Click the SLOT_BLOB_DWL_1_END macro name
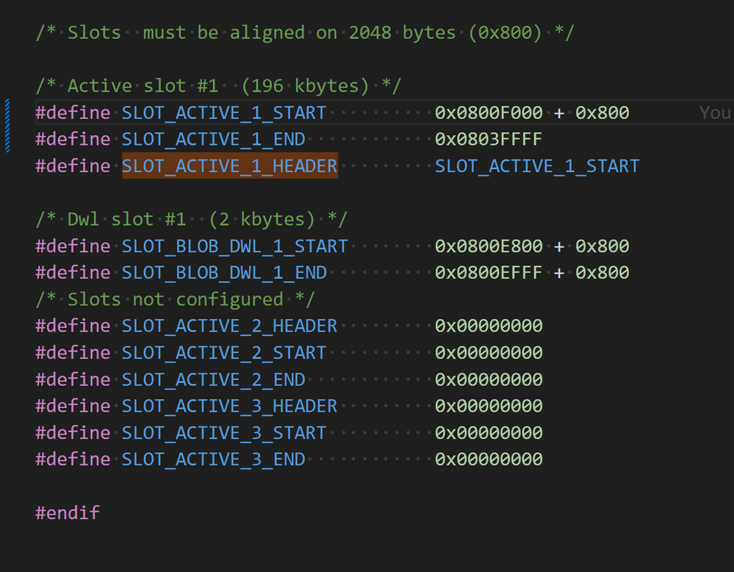 224,273
